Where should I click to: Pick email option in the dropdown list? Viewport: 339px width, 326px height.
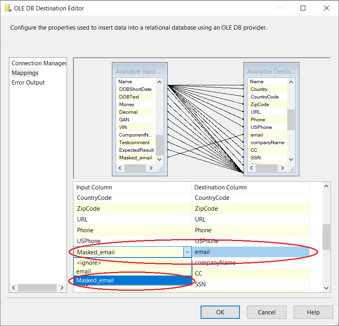pos(83,272)
